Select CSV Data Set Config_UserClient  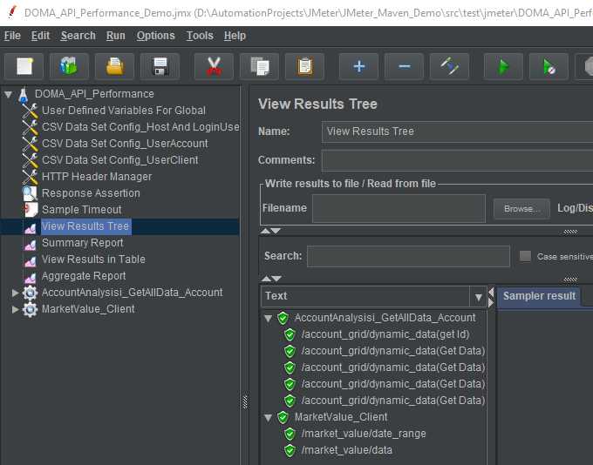click(x=119, y=160)
